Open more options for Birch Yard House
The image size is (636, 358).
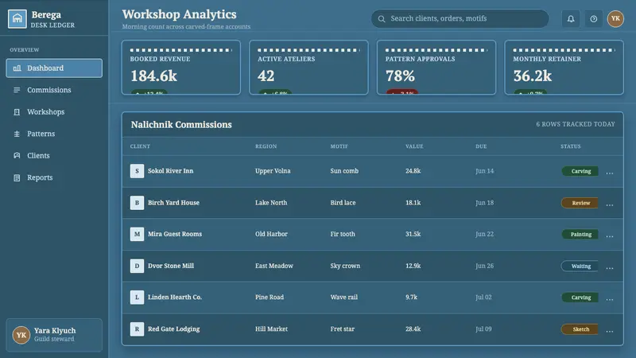pyautogui.click(x=610, y=204)
